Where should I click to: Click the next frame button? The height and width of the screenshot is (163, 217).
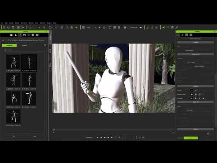[x=112, y=138]
